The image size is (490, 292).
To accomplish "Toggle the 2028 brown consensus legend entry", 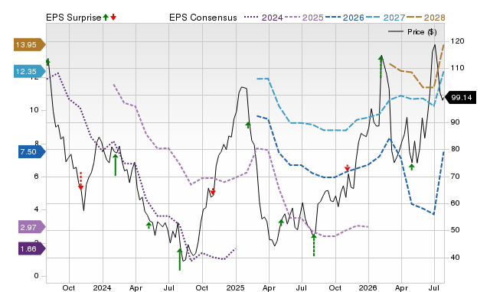I will 426,18.
